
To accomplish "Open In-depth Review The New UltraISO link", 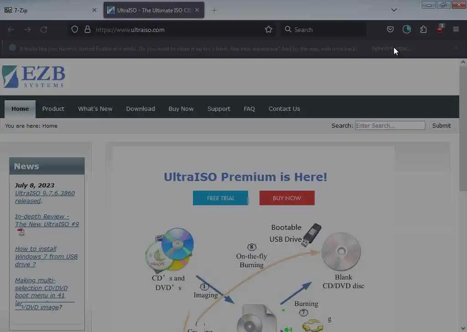I will [x=47, y=220].
